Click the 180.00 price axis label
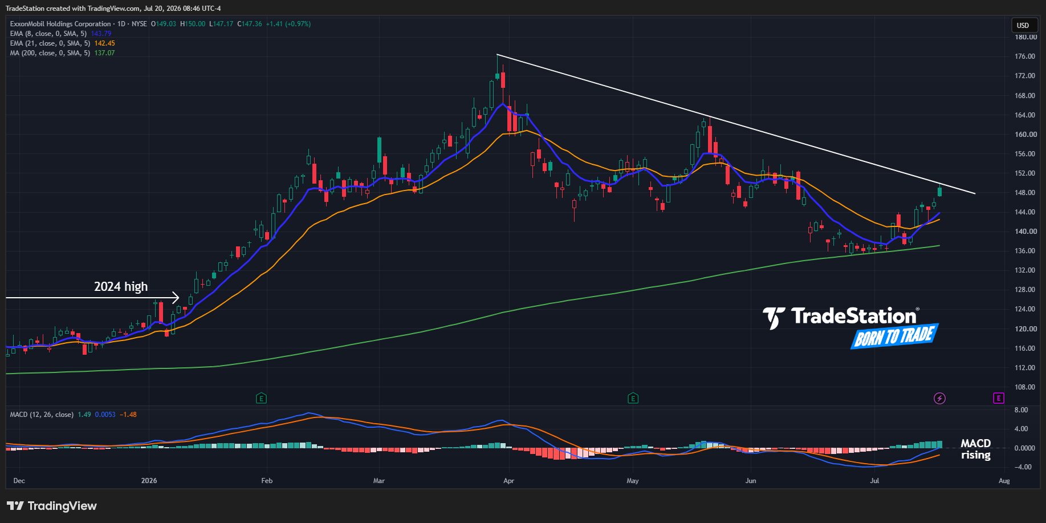The image size is (1046, 523). 1026,37
